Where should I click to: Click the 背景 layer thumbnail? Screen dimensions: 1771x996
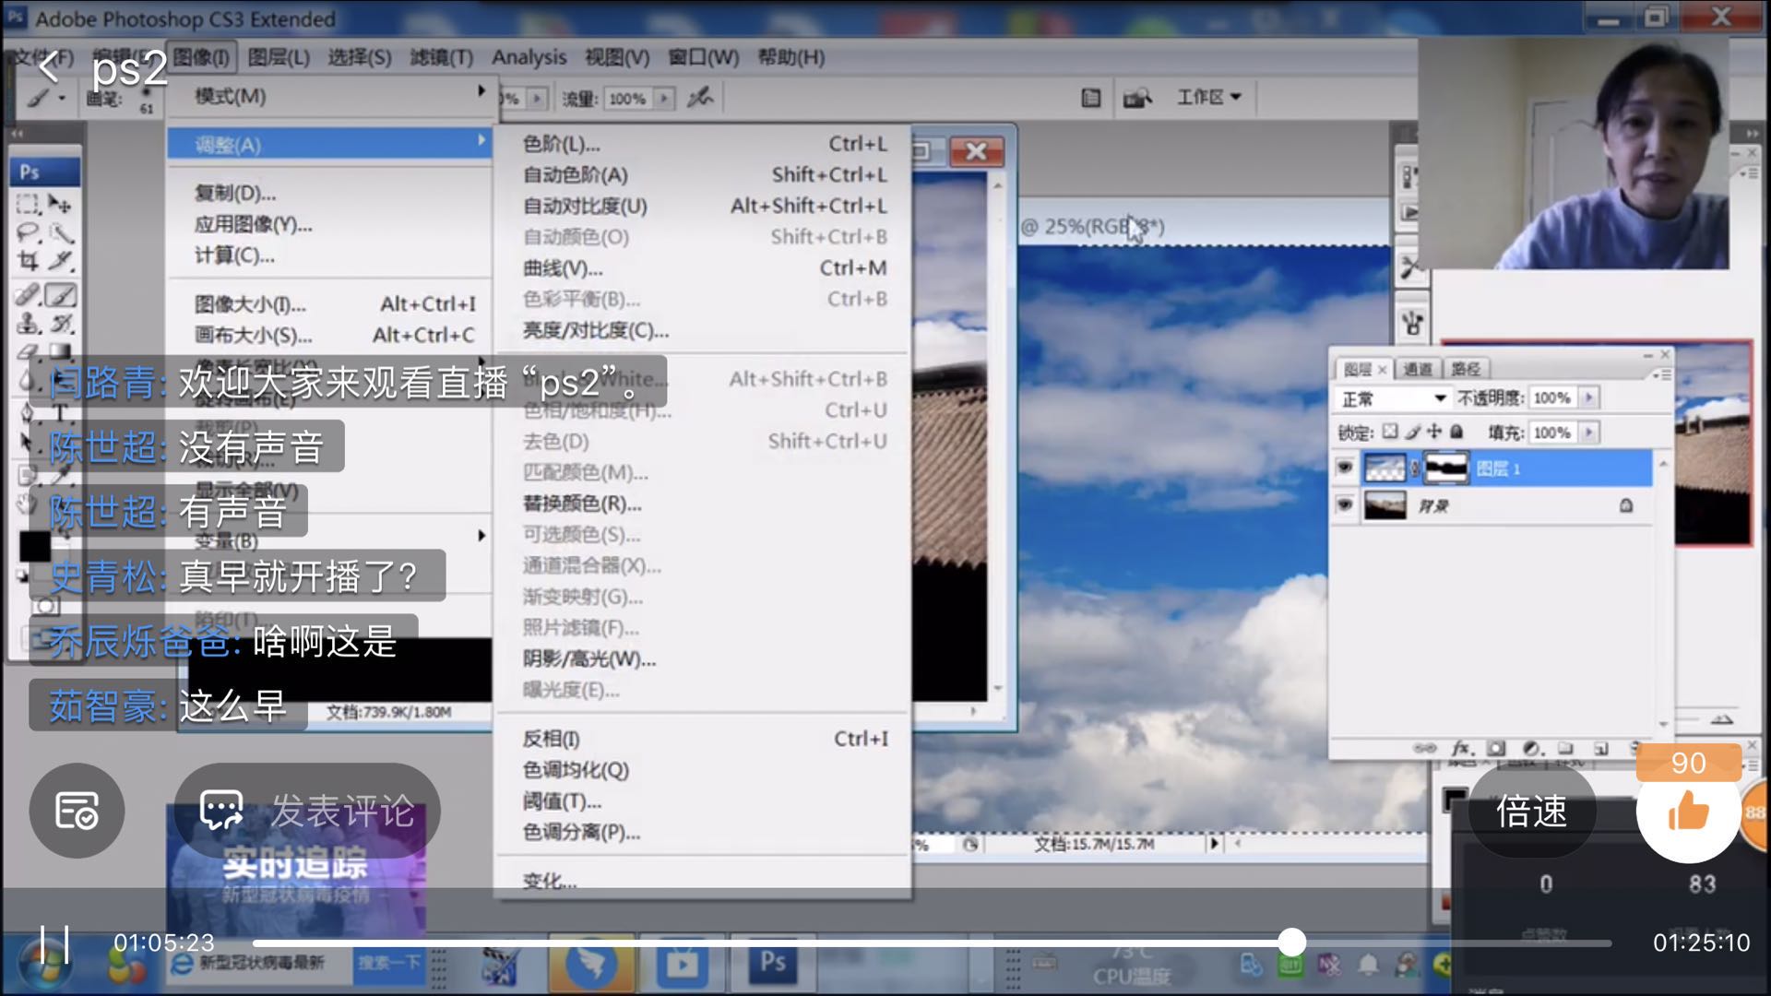1385,505
